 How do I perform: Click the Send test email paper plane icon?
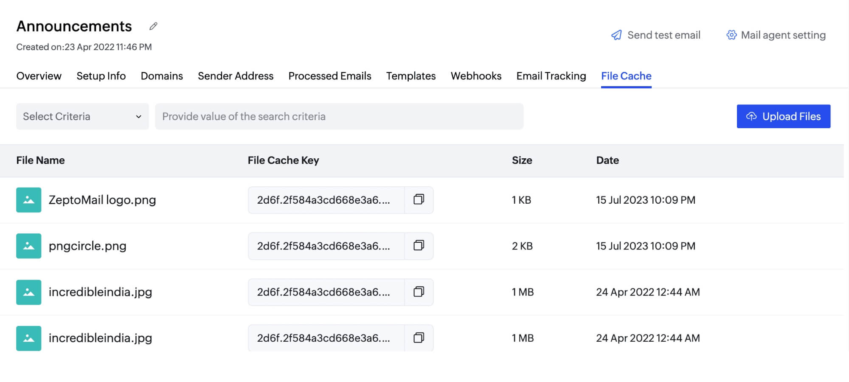tap(616, 35)
